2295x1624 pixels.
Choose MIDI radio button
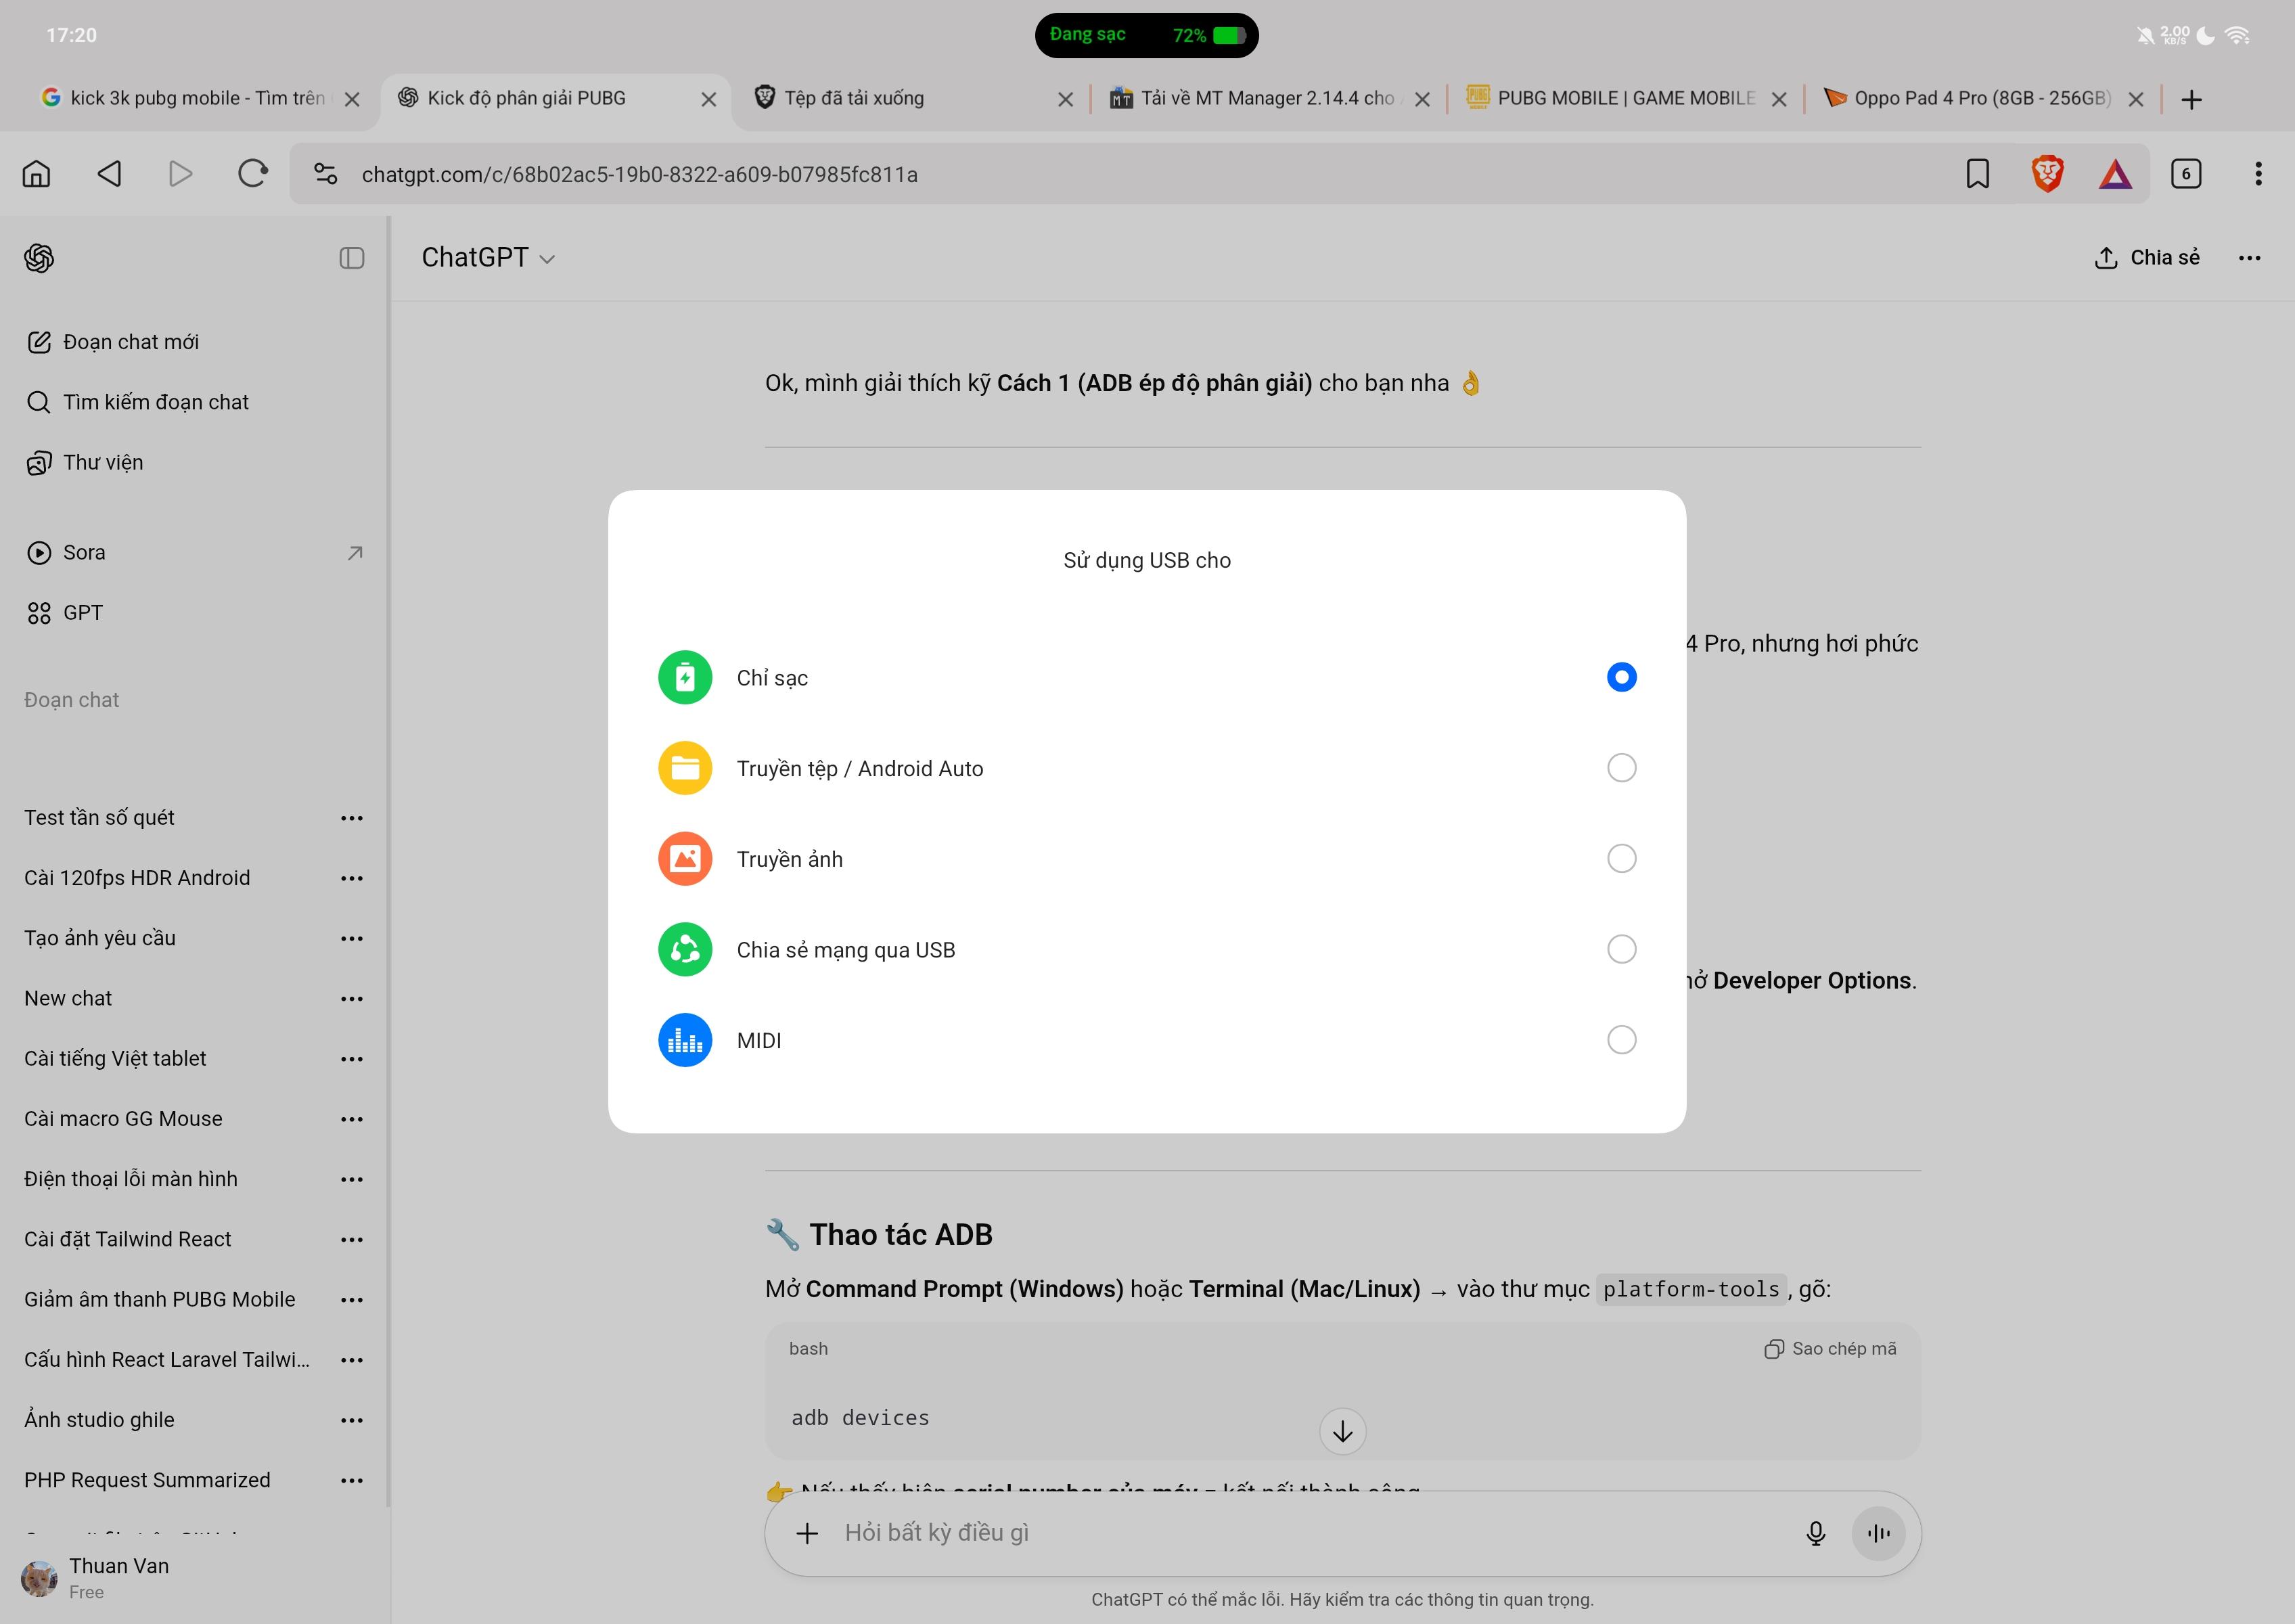click(1621, 1040)
